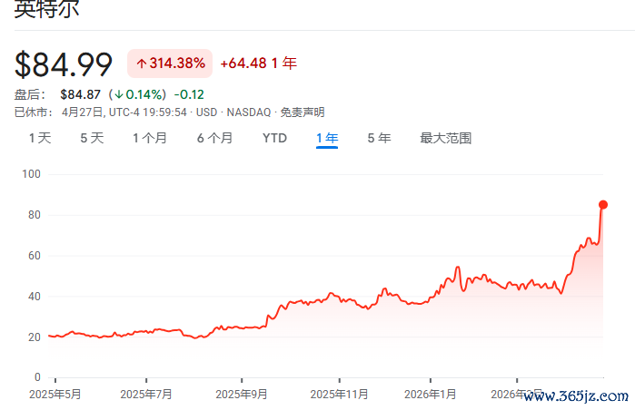This screenshot has height=410, width=635.
Task: Select the 1天 time range tab
Action: point(40,138)
